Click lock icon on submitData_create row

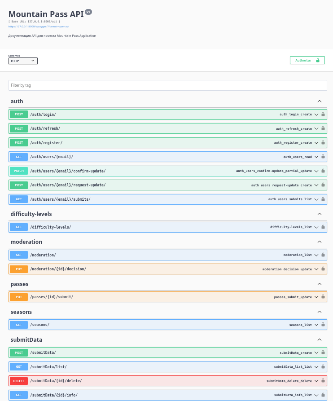click(x=323, y=353)
